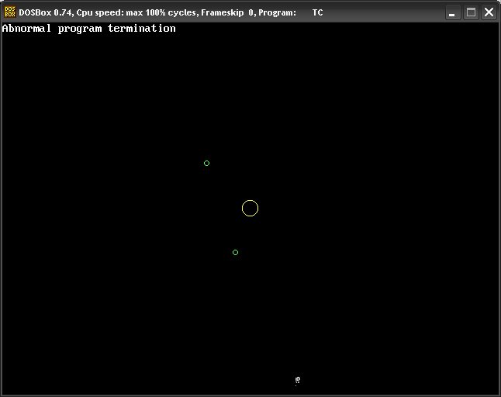Select the lower small green circle

click(235, 252)
